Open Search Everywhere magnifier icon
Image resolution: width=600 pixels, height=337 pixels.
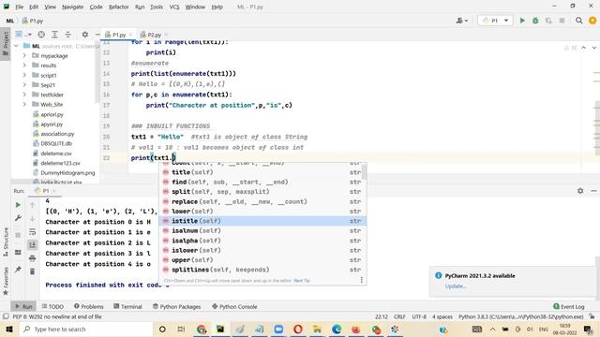(x=579, y=21)
